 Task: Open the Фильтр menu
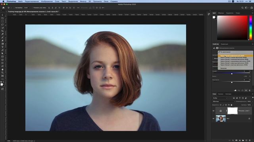click(x=83, y=1)
